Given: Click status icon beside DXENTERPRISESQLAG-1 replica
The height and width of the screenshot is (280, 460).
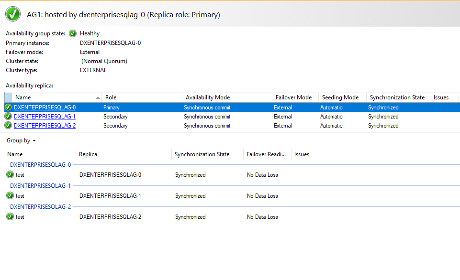Looking at the screenshot, I should pos(8,116).
